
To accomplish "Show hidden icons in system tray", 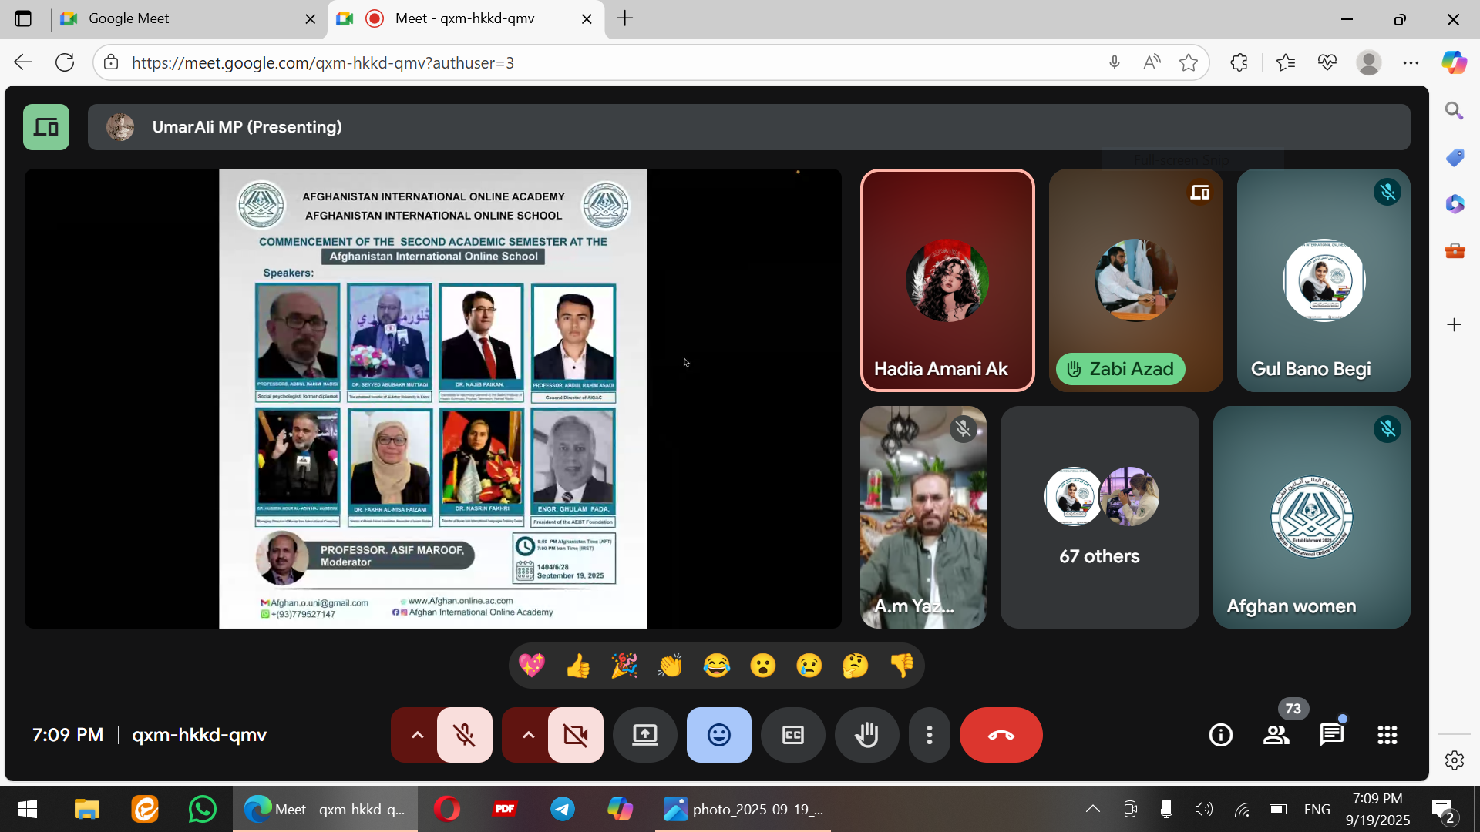I will coord(1092,809).
